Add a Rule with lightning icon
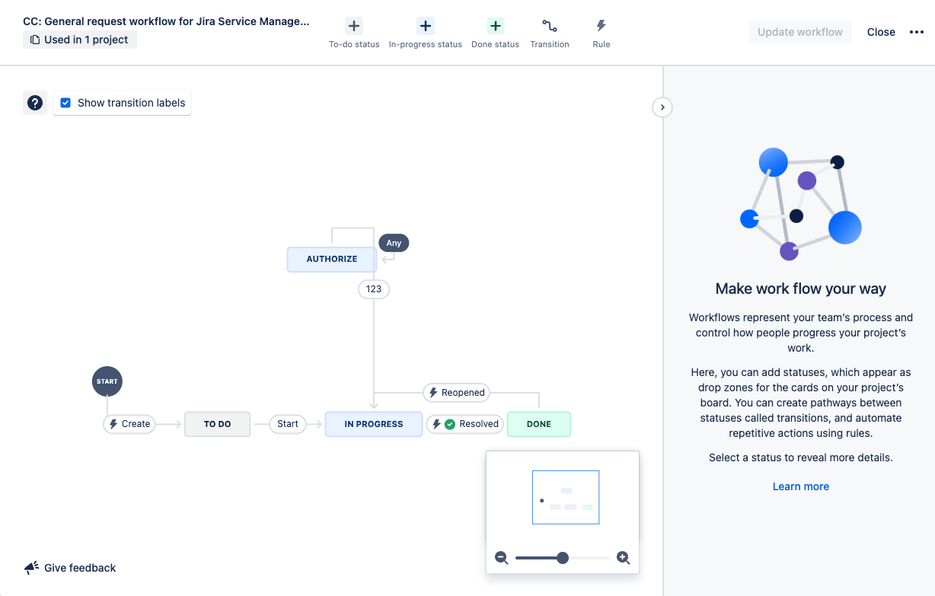Viewport: 935px width, 596px height. pyautogui.click(x=602, y=33)
